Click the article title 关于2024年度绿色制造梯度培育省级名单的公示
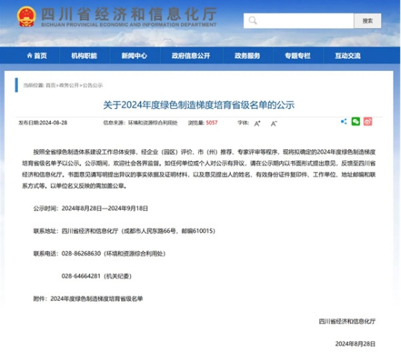401x356 pixels. (x=199, y=105)
